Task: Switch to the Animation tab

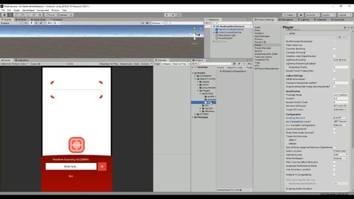Action: point(22,60)
